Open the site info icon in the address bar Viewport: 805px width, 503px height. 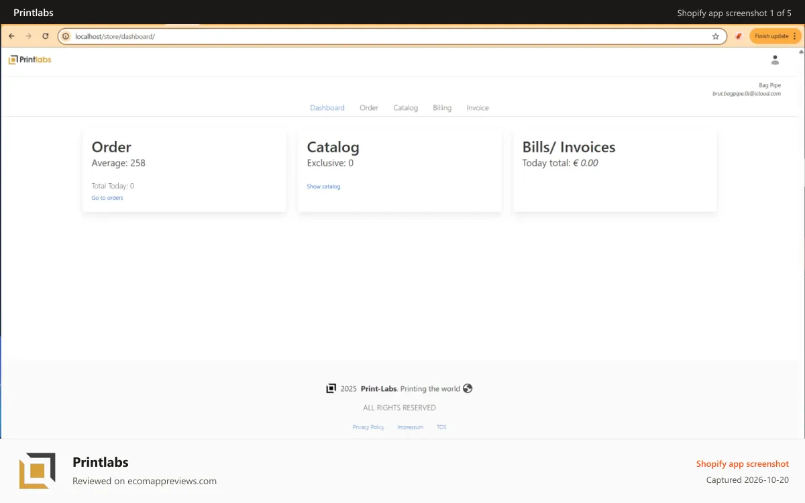tap(66, 36)
